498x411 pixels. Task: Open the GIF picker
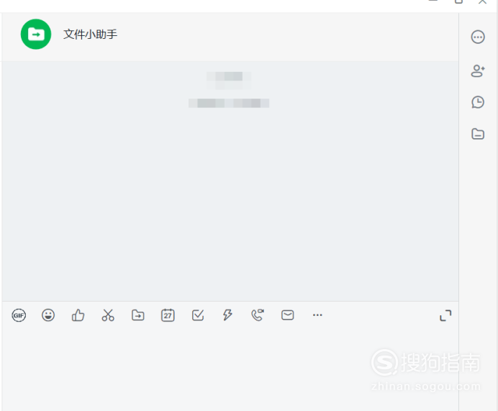(x=19, y=315)
